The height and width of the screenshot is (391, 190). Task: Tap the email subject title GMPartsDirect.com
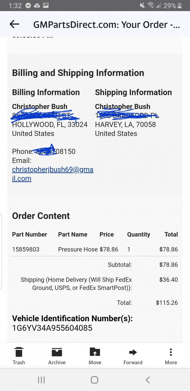106,25
